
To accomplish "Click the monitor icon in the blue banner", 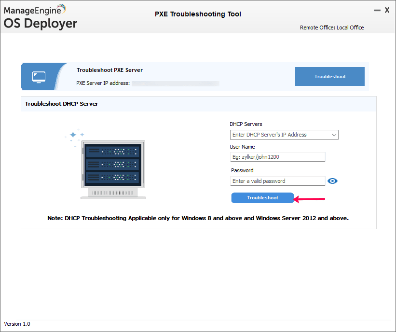I will tap(38, 76).
